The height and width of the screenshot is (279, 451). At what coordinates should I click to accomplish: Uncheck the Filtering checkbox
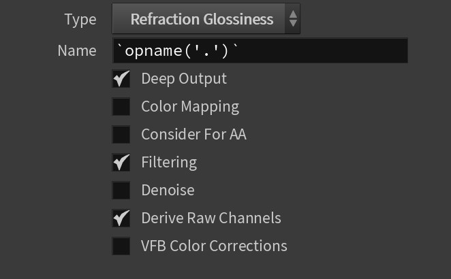(x=121, y=163)
